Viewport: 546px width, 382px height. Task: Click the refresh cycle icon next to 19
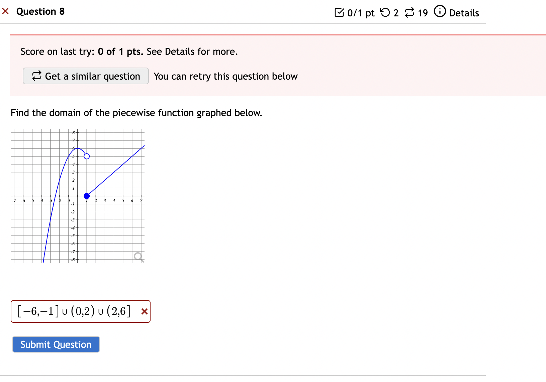409,12
